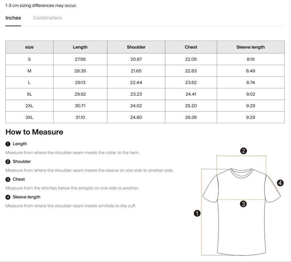Click the Chest bullet number 3 icon

[8, 180]
